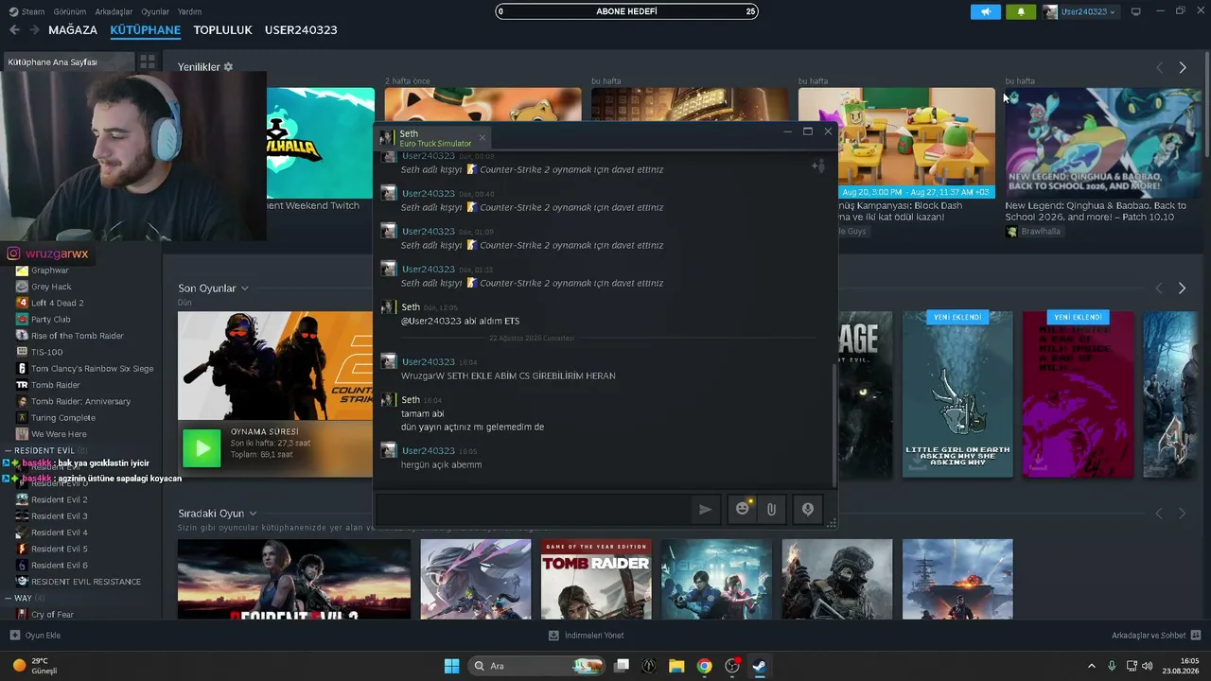Open the emoji picker in Seth's chat
This screenshot has width=1211, height=681.
coord(743,509)
